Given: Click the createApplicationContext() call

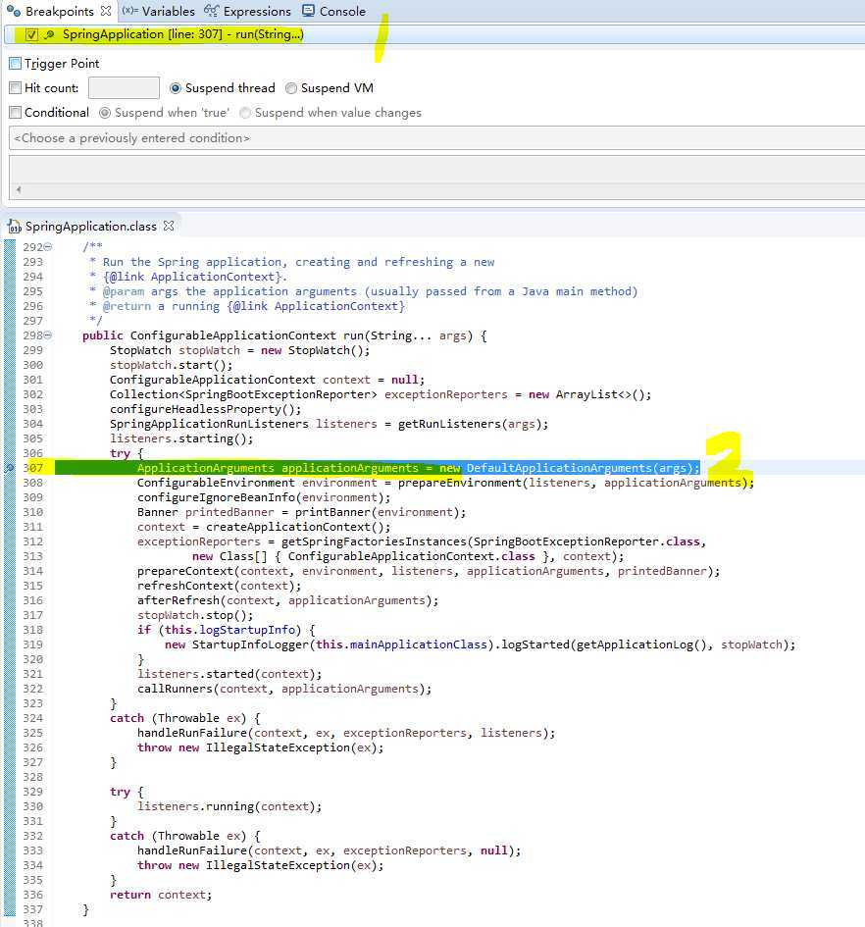Looking at the screenshot, I should point(298,527).
